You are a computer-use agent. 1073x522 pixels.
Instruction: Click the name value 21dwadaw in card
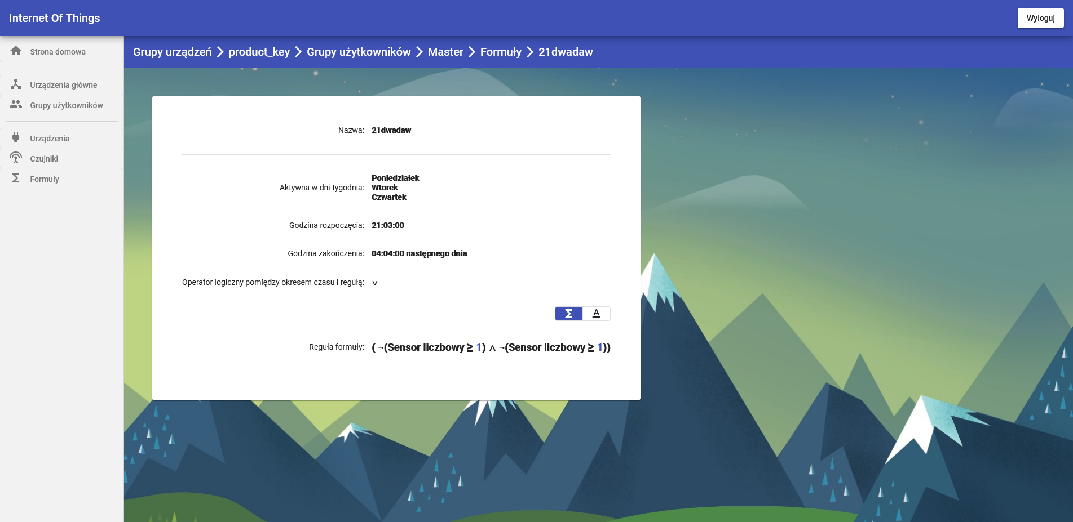coord(391,130)
